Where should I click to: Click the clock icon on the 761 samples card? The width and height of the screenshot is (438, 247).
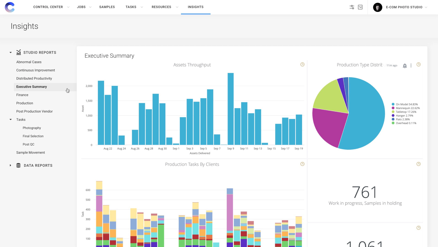[419, 164]
